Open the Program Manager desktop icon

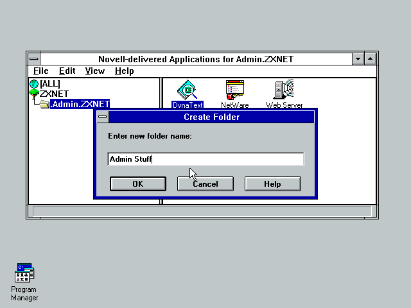point(24,273)
